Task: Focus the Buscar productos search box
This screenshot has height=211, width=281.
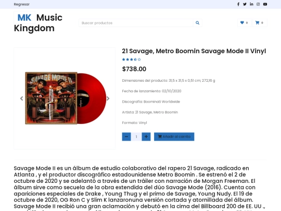Action: (136, 23)
